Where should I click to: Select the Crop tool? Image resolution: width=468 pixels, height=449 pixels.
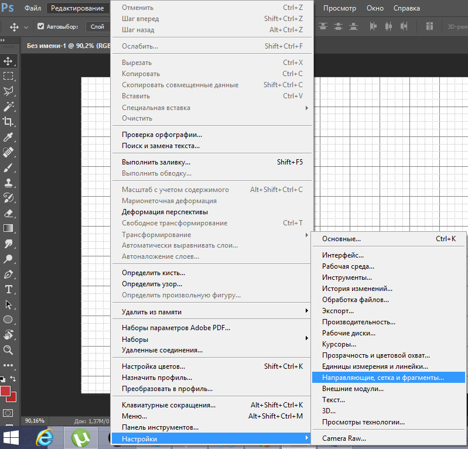8,122
